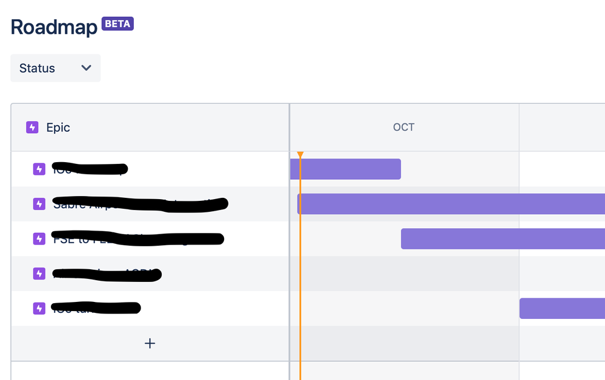Open the Status filter dropdown
The width and height of the screenshot is (605, 380).
point(55,68)
